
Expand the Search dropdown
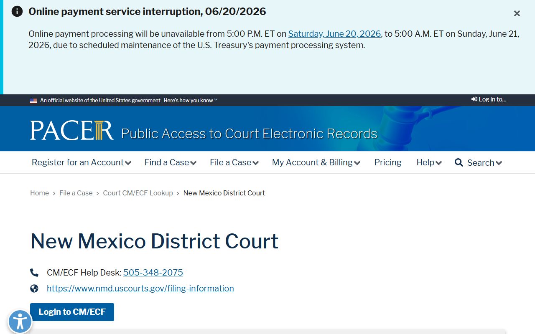coord(484,163)
